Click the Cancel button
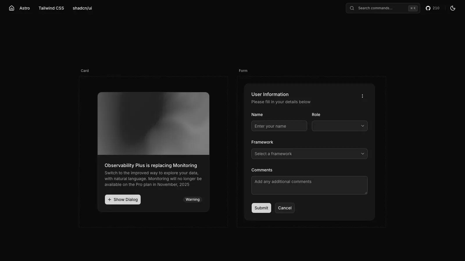The image size is (465, 261). 285,208
